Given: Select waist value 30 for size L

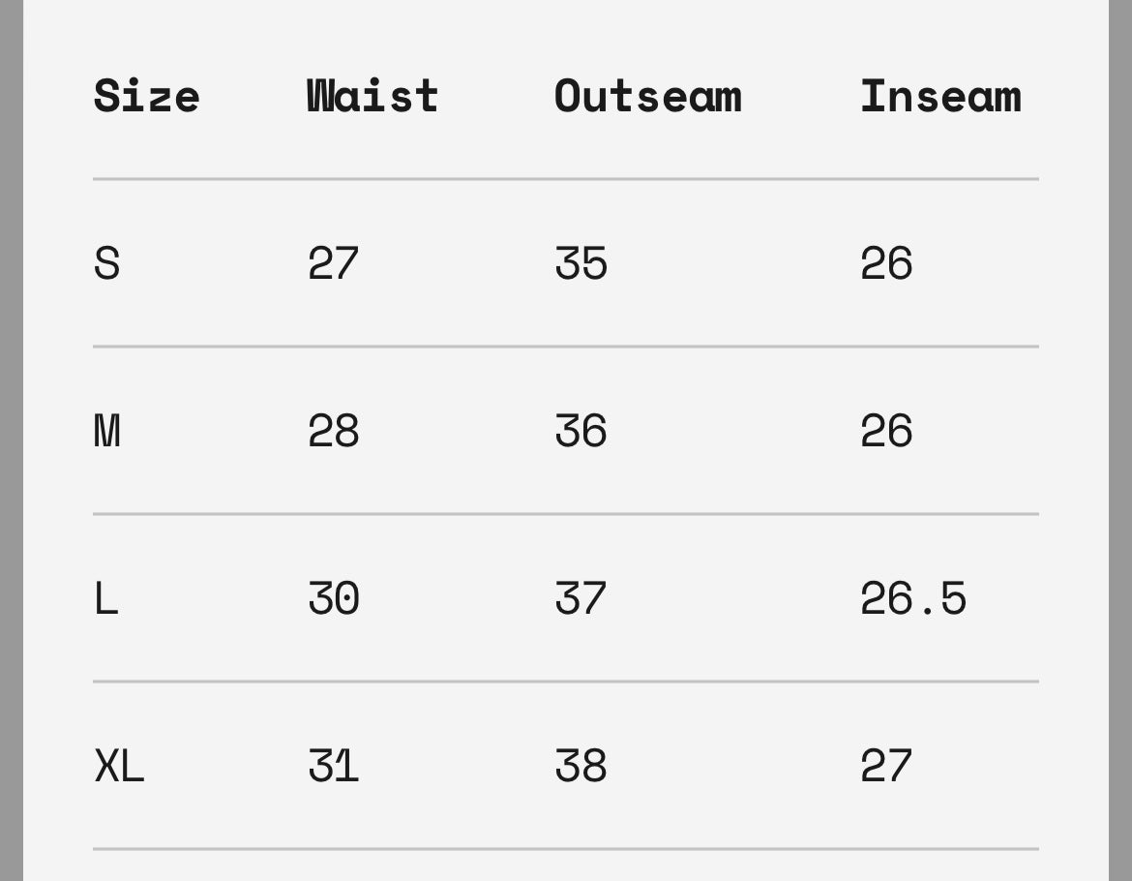Looking at the screenshot, I should (x=333, y=598).
